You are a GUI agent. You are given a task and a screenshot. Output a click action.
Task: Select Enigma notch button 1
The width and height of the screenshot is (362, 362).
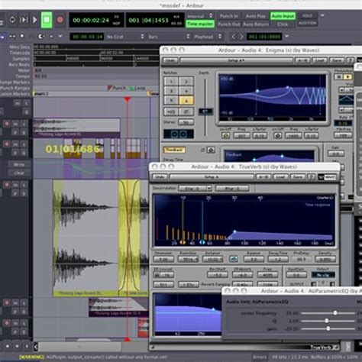(171, 82)
